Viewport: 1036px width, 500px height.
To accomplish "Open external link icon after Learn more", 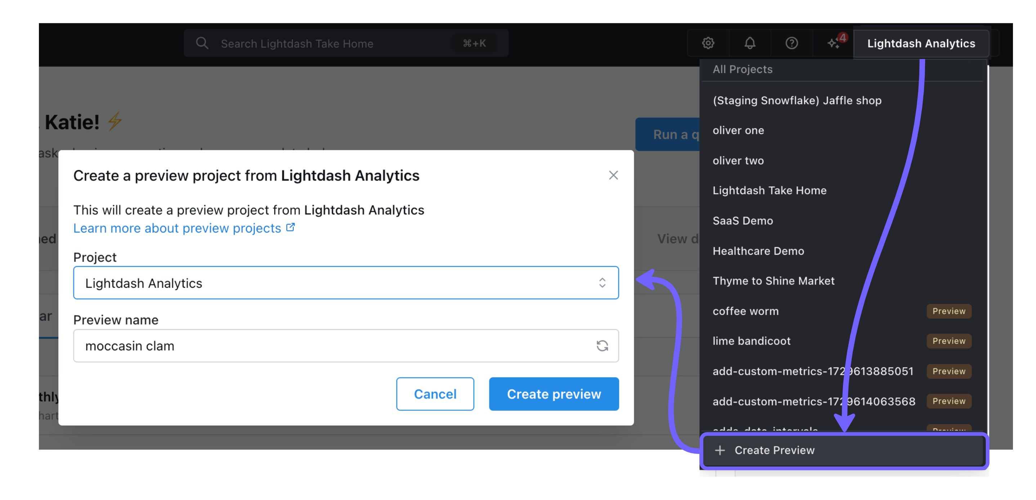I will coord(290,227).
